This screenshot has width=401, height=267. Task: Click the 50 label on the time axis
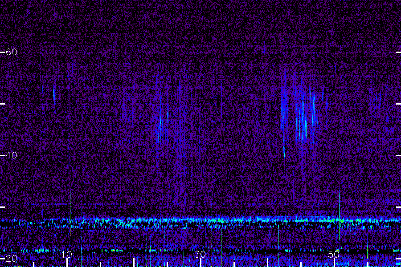[334, 254]
